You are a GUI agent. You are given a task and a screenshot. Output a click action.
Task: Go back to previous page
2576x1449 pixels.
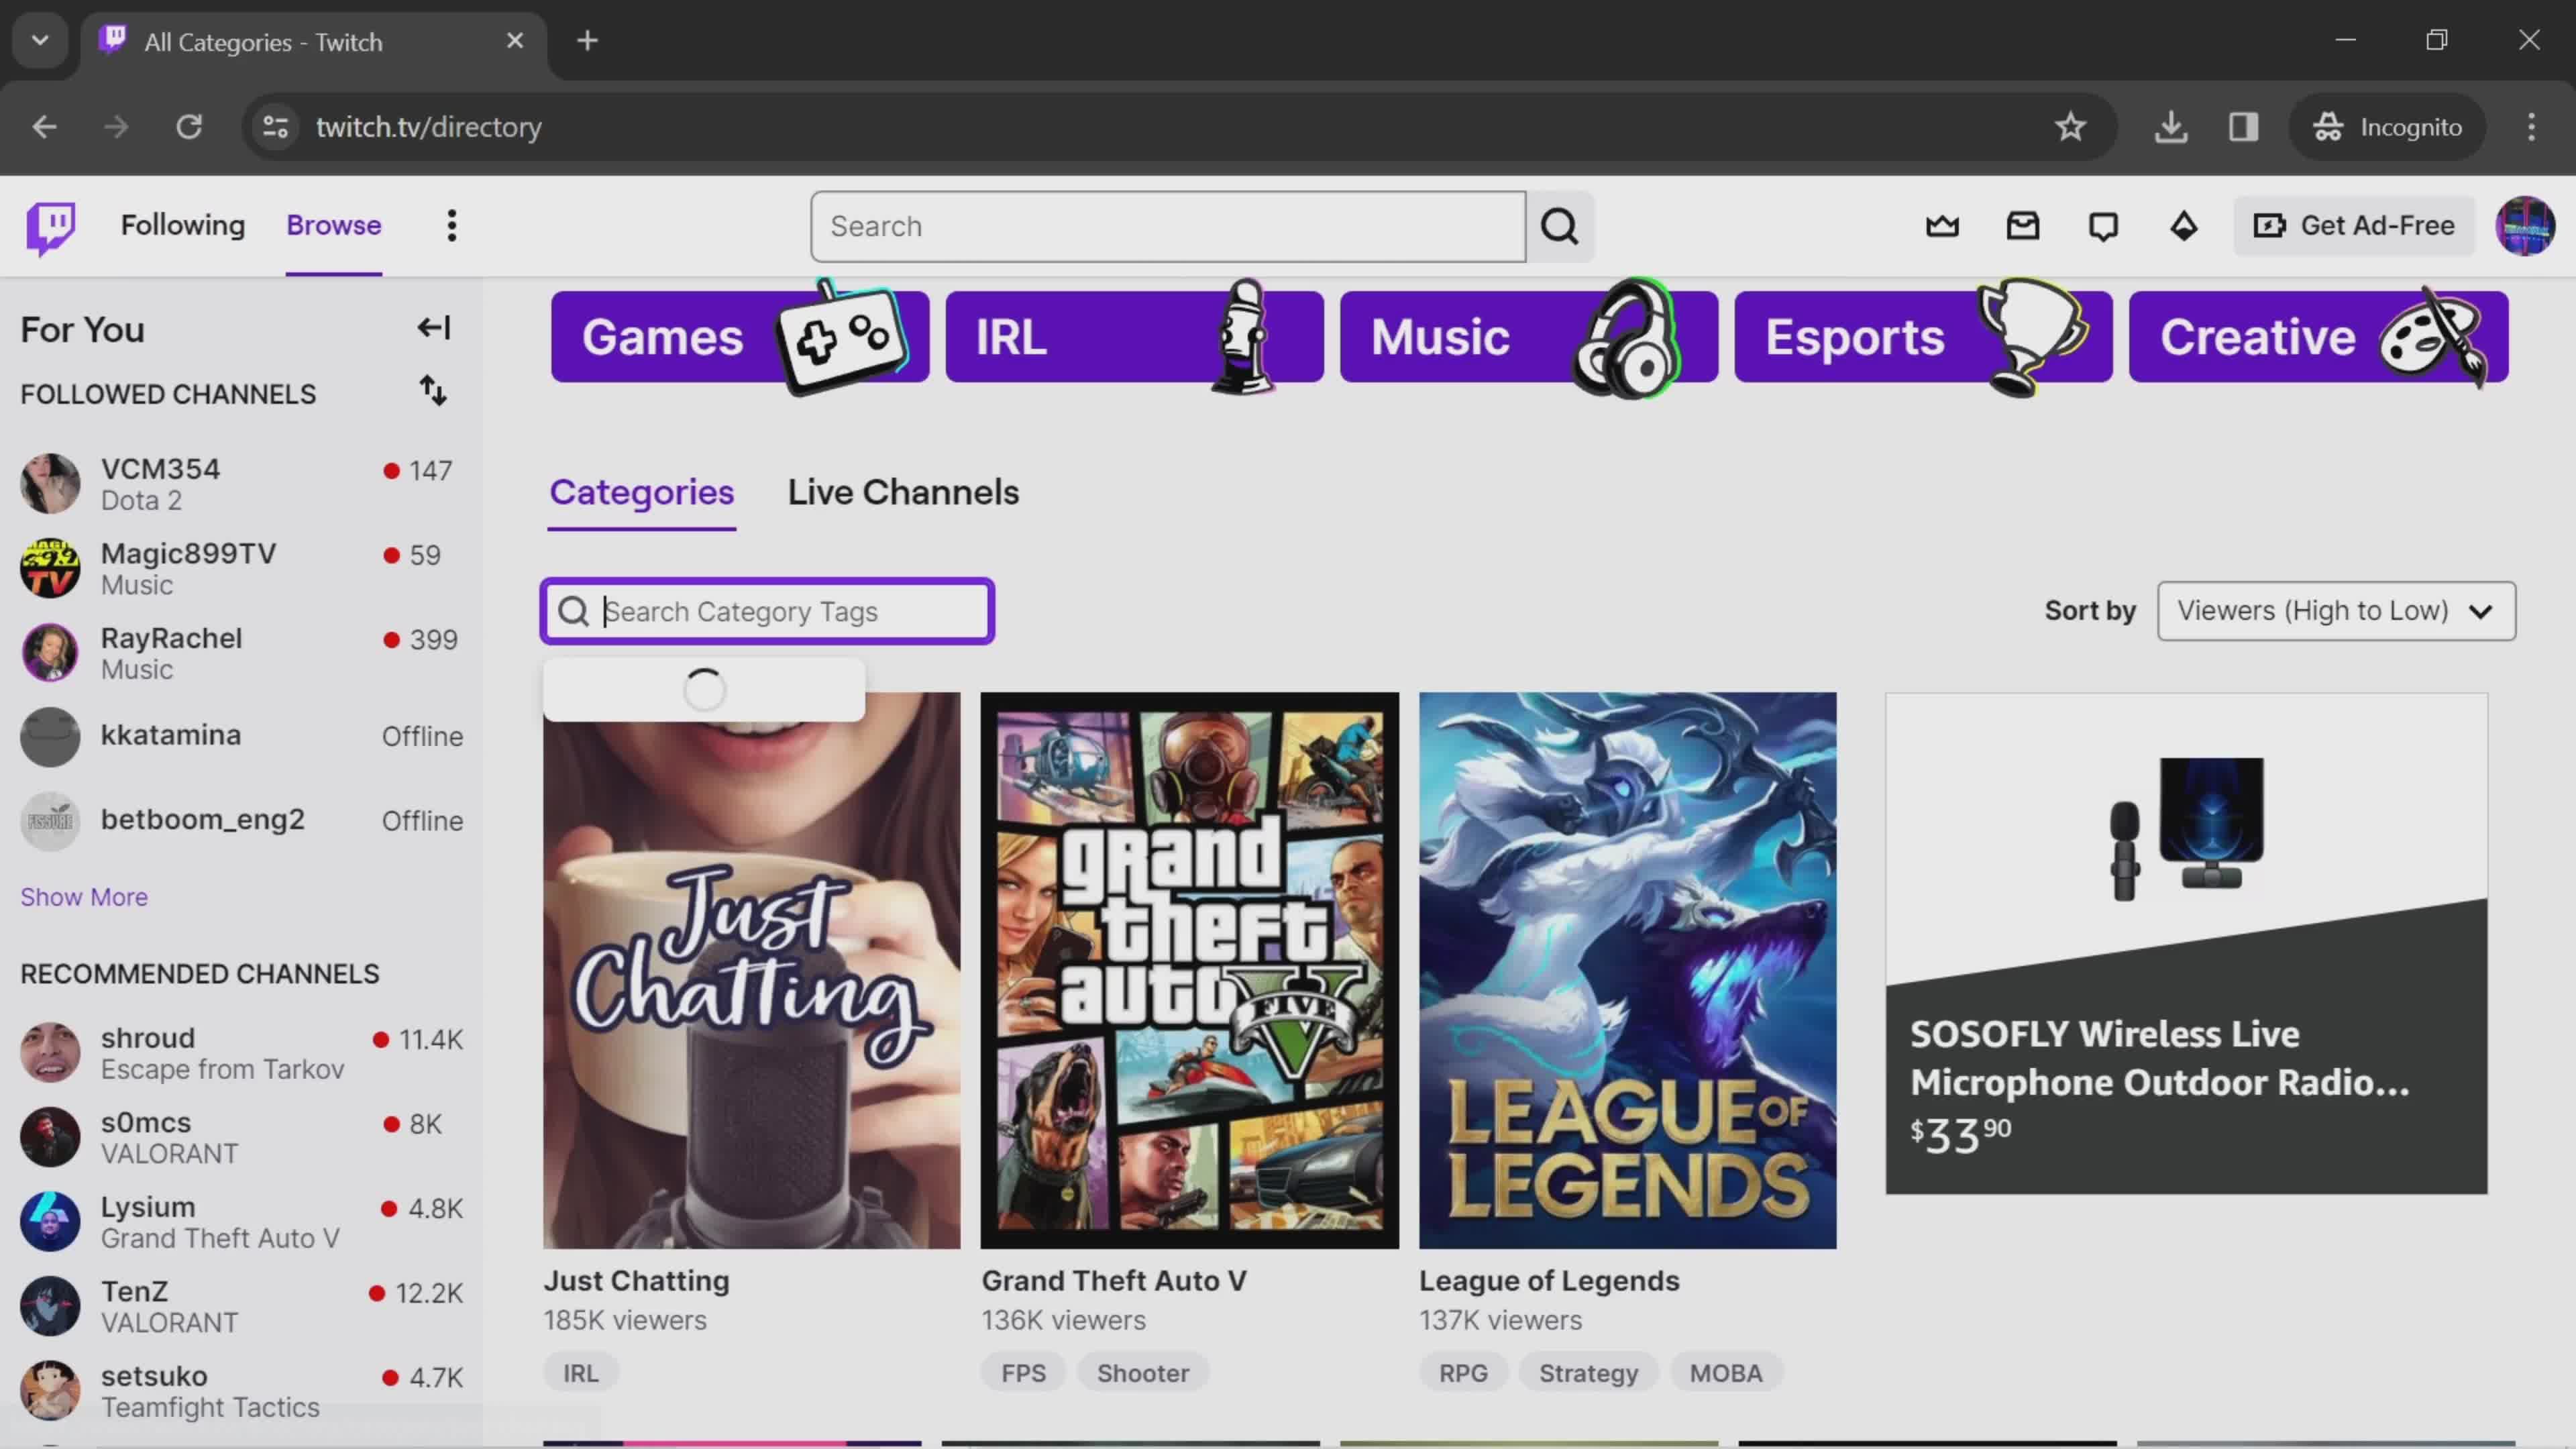pyautogui.click(x=44, y=127)
